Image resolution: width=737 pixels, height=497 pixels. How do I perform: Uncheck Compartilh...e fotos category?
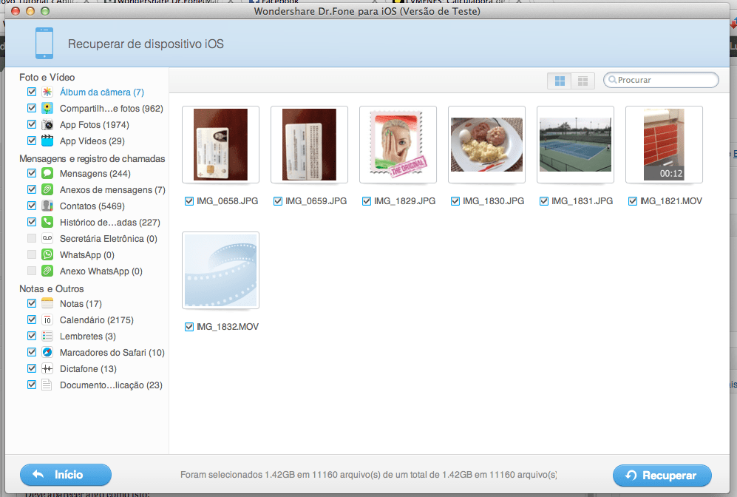(x=32, y=108)
